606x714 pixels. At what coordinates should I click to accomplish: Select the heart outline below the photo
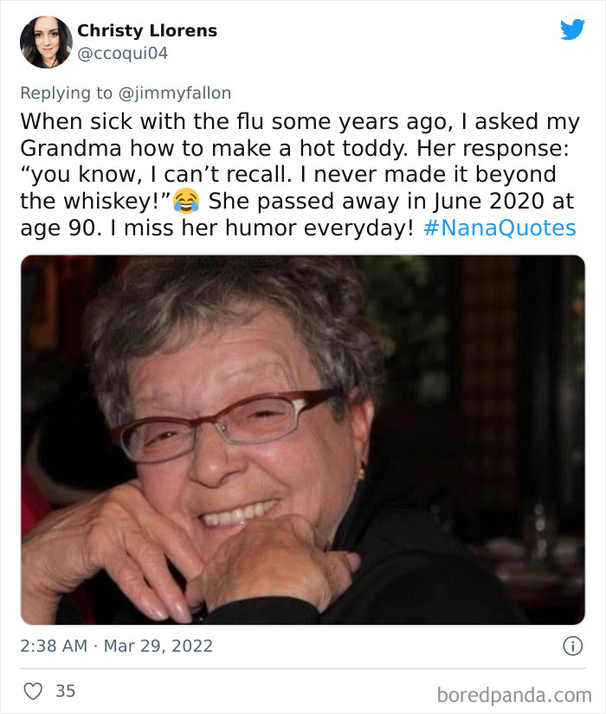tap(35, 691)
